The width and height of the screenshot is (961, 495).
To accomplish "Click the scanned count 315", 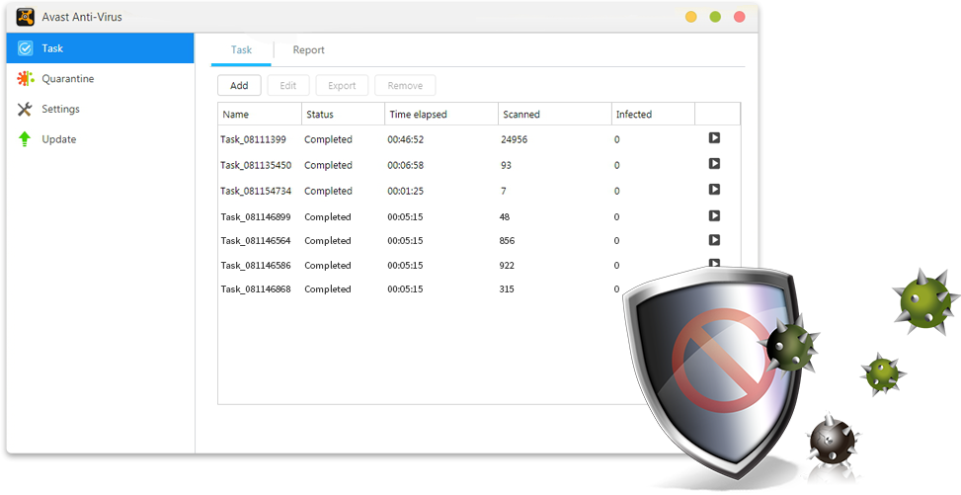I will tap(507, 289).
